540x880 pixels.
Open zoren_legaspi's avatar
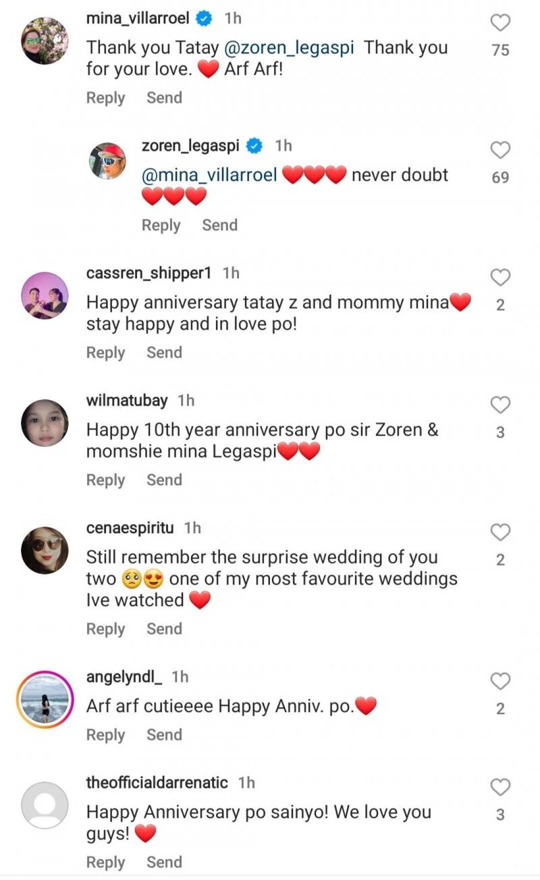pyautogui.click(x=108, y=162)
